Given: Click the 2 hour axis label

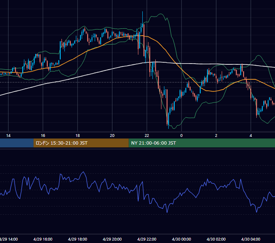Looking at the screenshot, I should [x=216, y=136].
